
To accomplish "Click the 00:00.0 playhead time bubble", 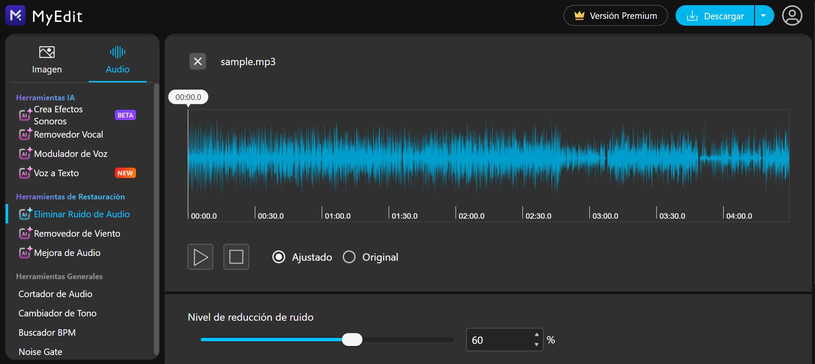I will point(188,97).
